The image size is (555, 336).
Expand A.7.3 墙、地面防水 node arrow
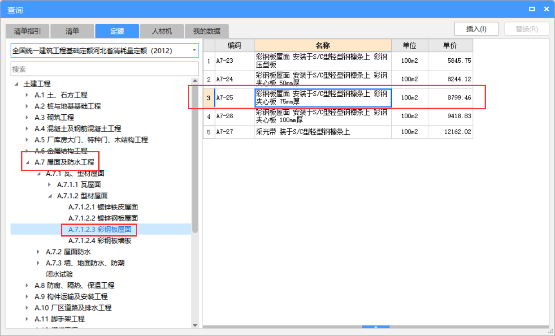pos(39,263)
